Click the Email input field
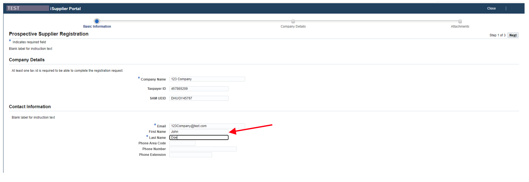Viewport: 529px width, 182px height. click(x=207, y=126)
